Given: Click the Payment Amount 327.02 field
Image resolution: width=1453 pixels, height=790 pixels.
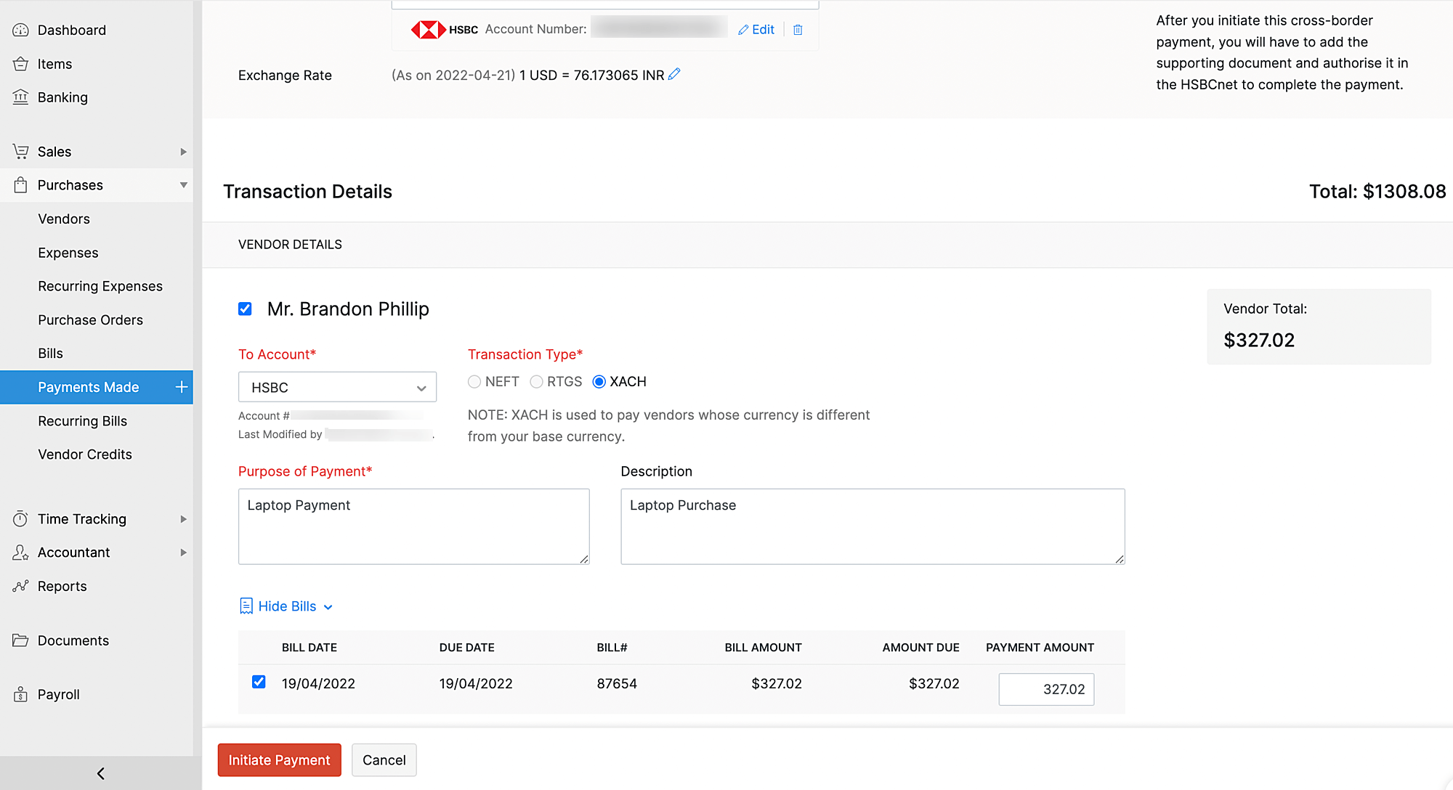Looking at the screenshot, I should (x=1046, y=689).
